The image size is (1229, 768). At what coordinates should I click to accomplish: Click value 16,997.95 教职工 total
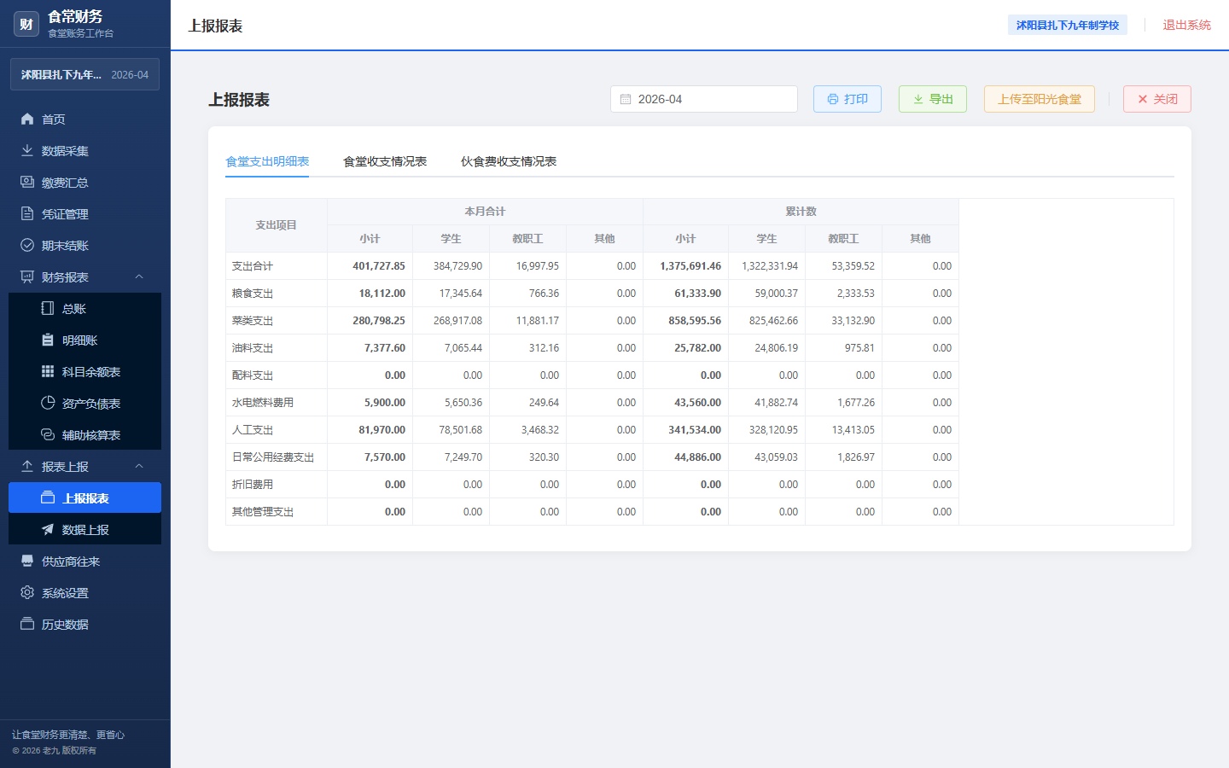[x=538, y=266]
